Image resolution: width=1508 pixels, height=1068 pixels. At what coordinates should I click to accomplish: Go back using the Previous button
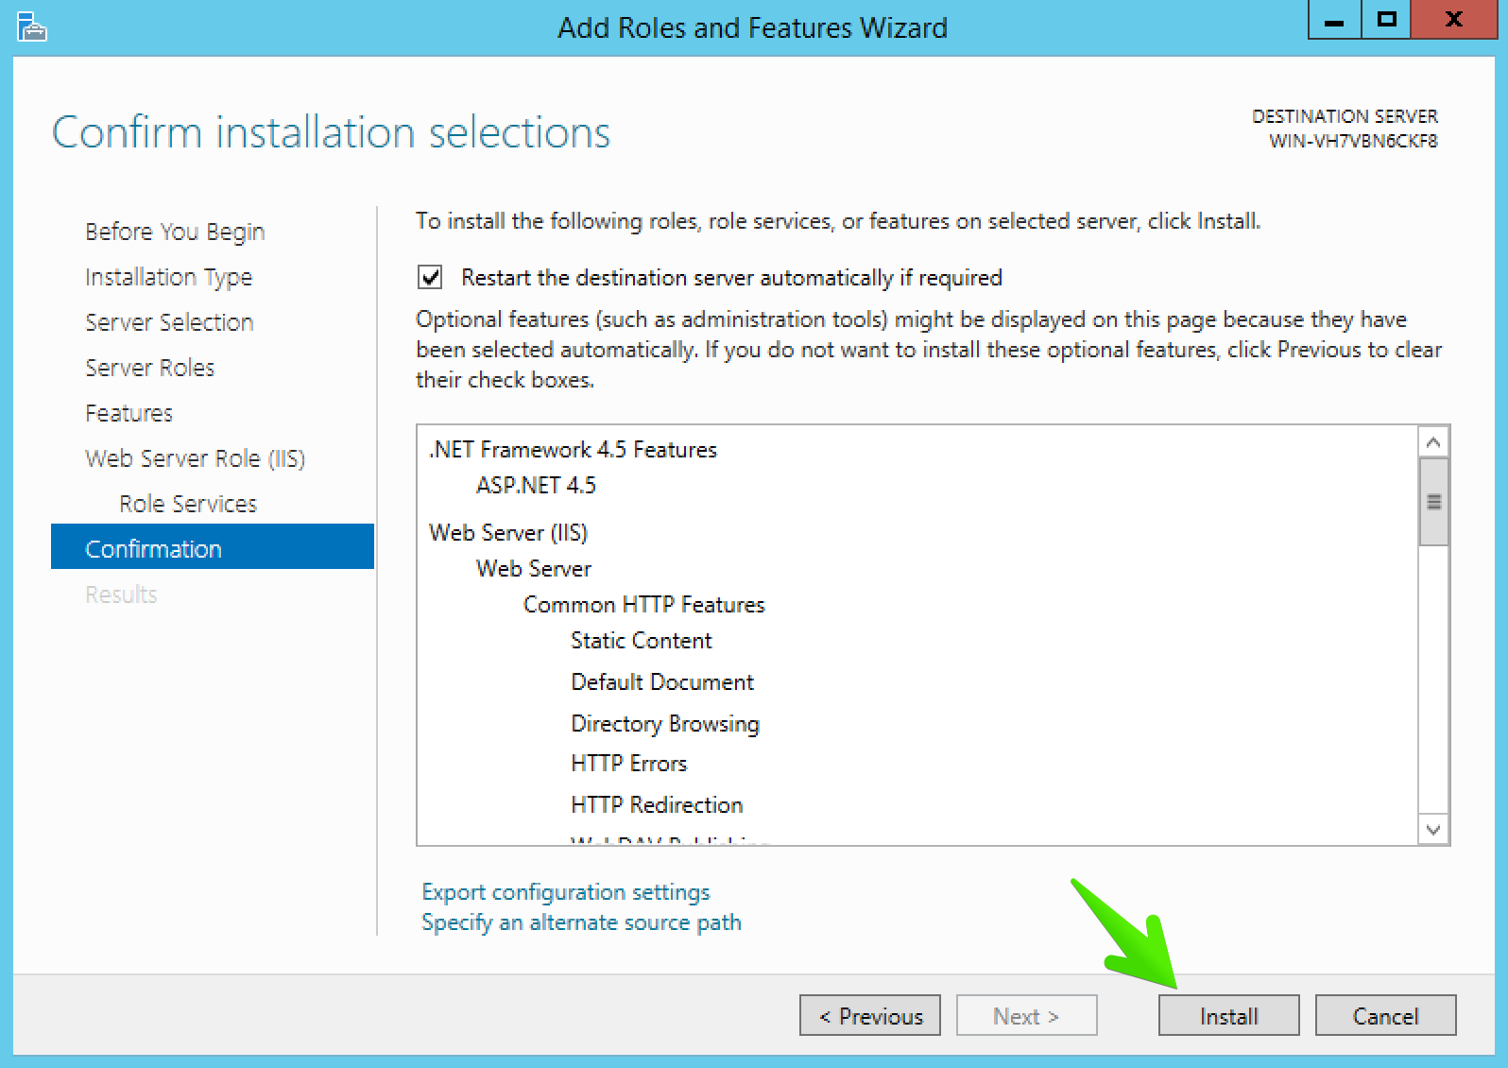[x=870, y=1016]
